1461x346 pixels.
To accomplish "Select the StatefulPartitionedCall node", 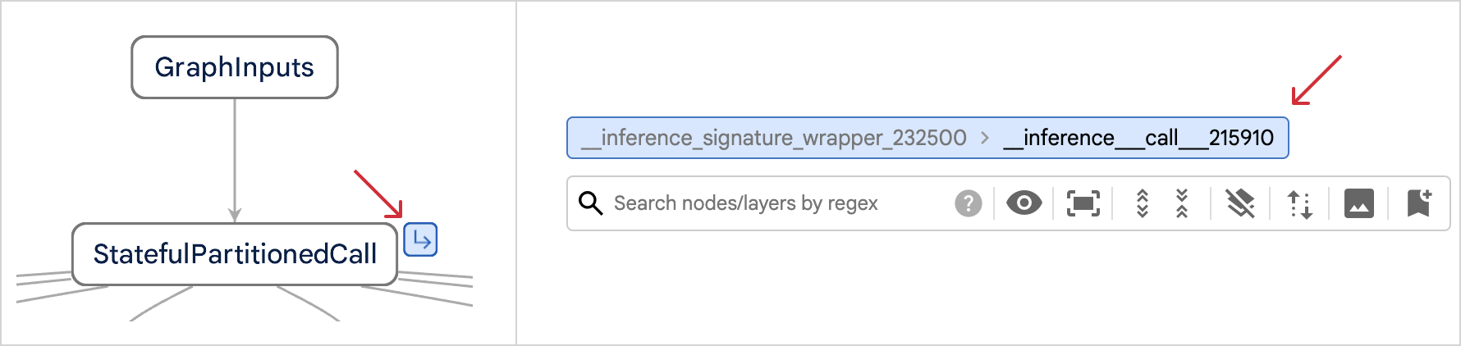I will [x=235, y=254].
